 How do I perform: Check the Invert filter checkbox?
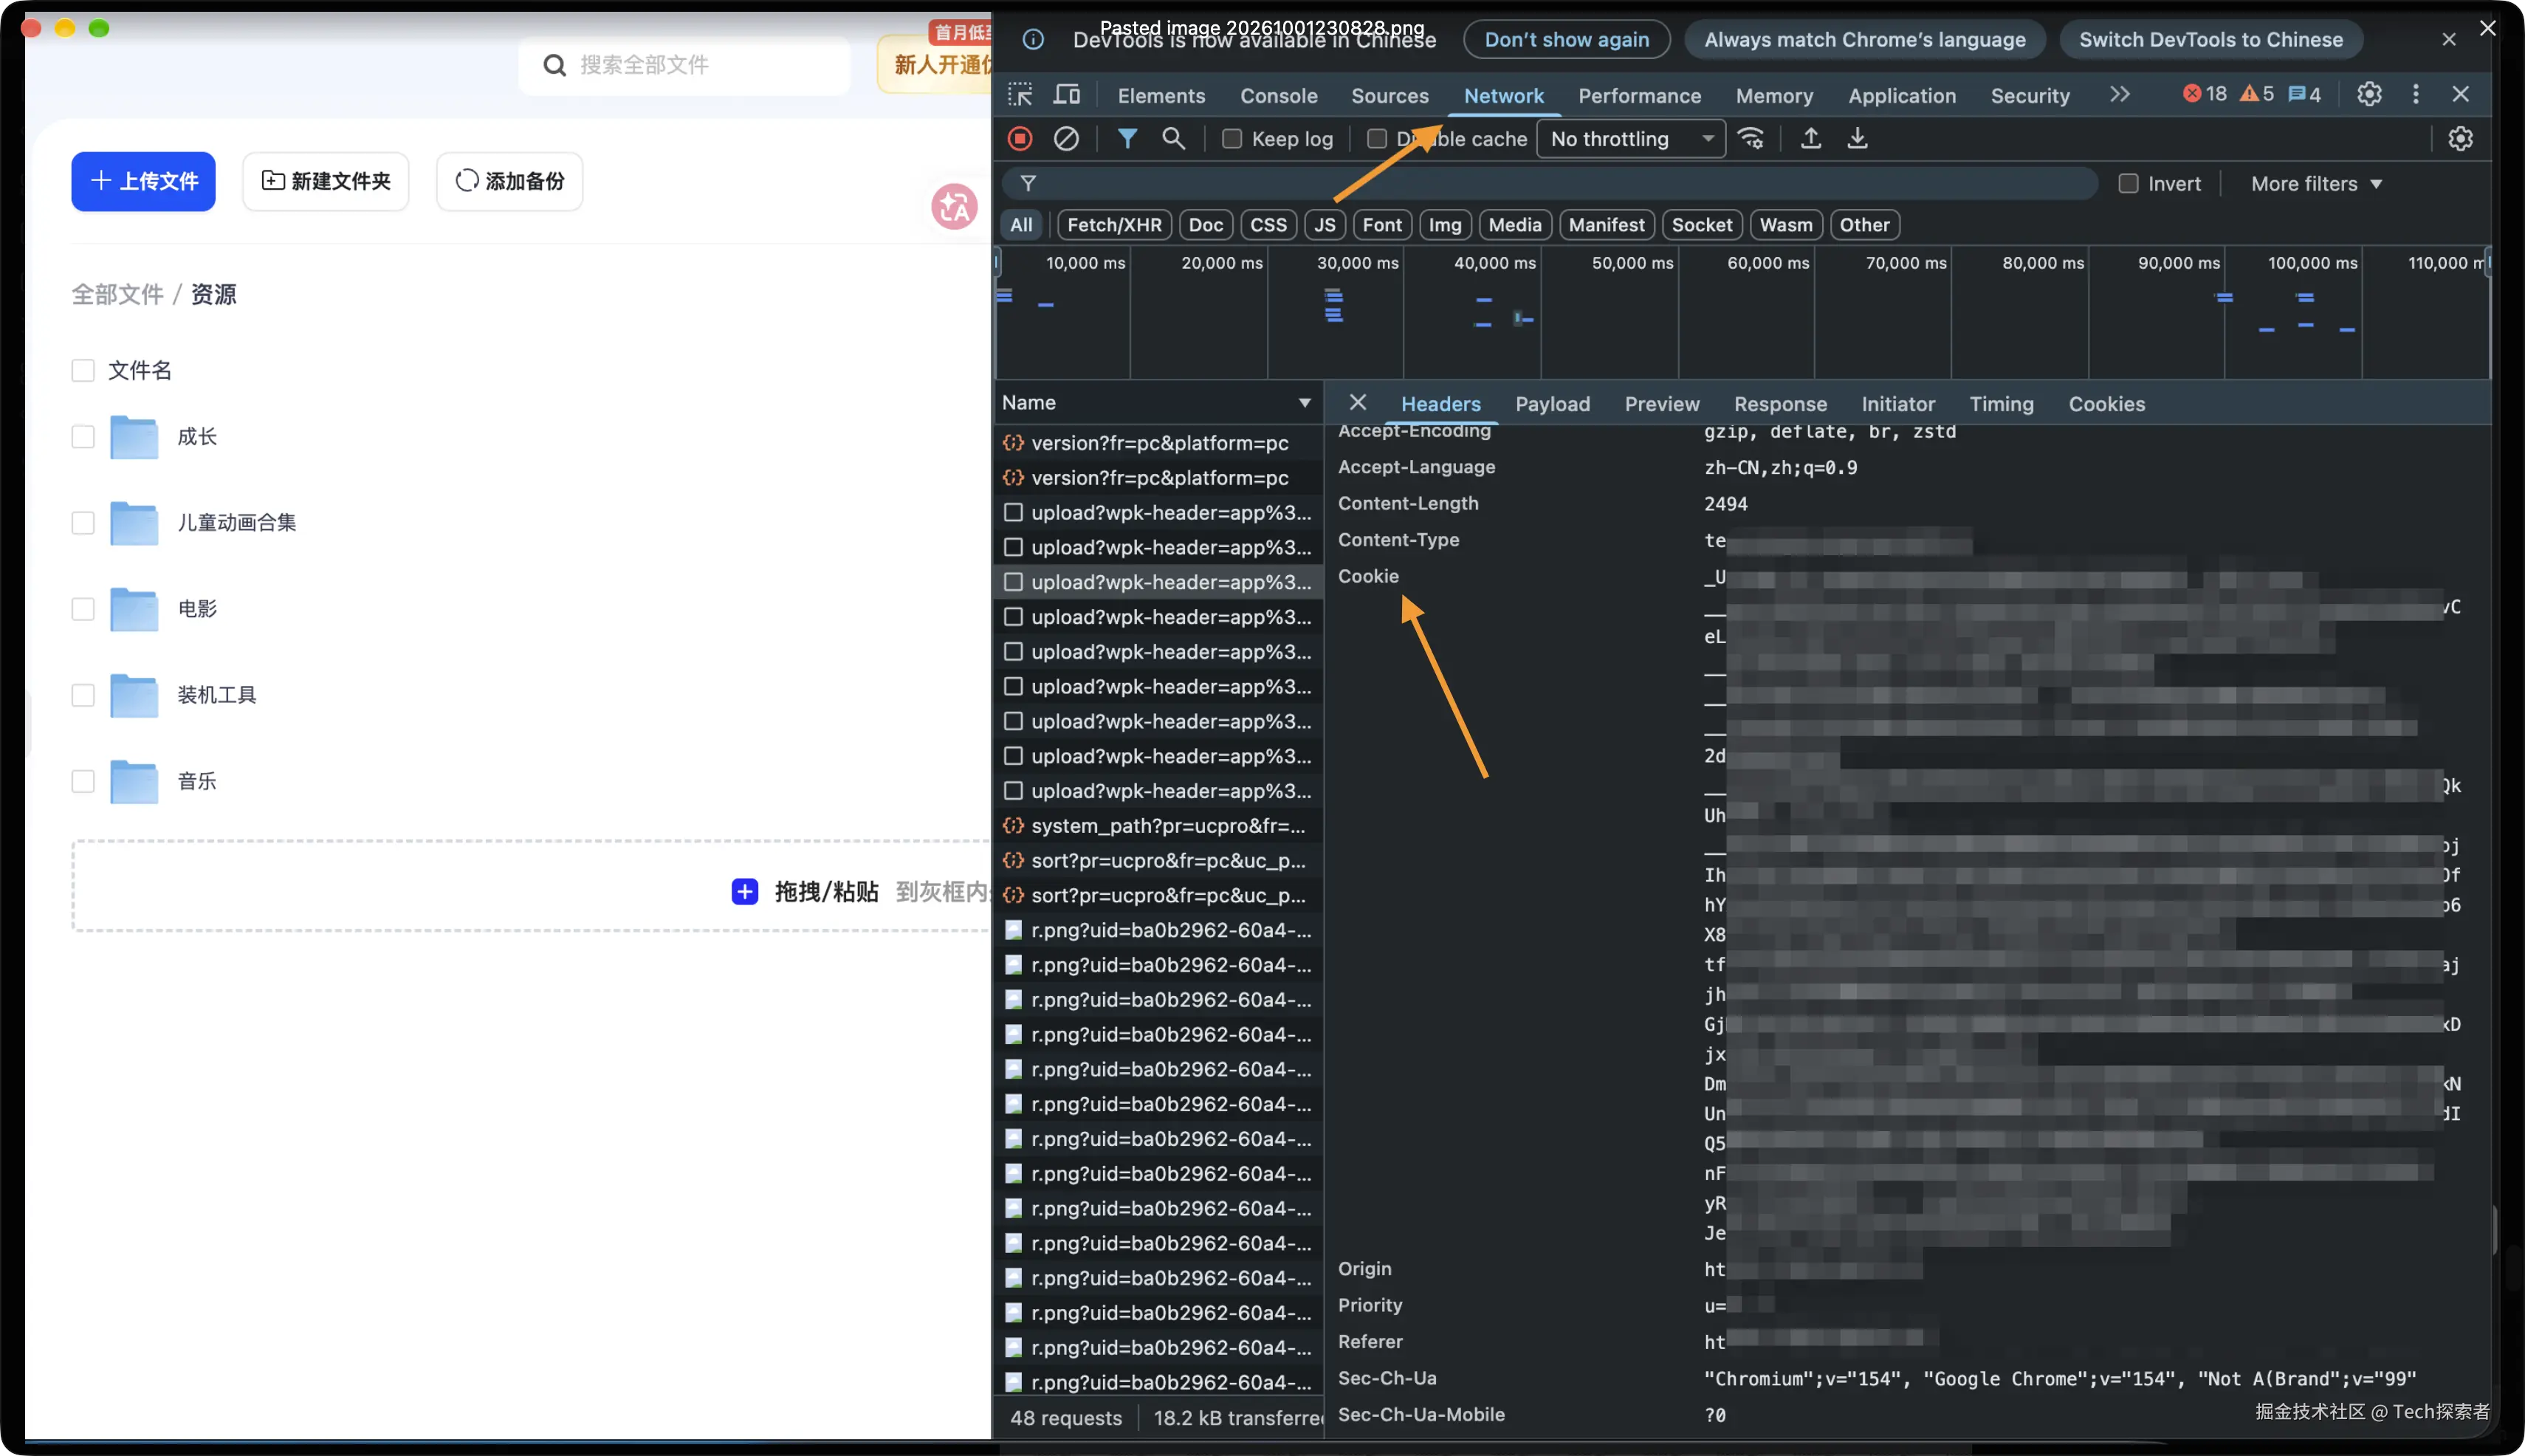(2128, 184)
